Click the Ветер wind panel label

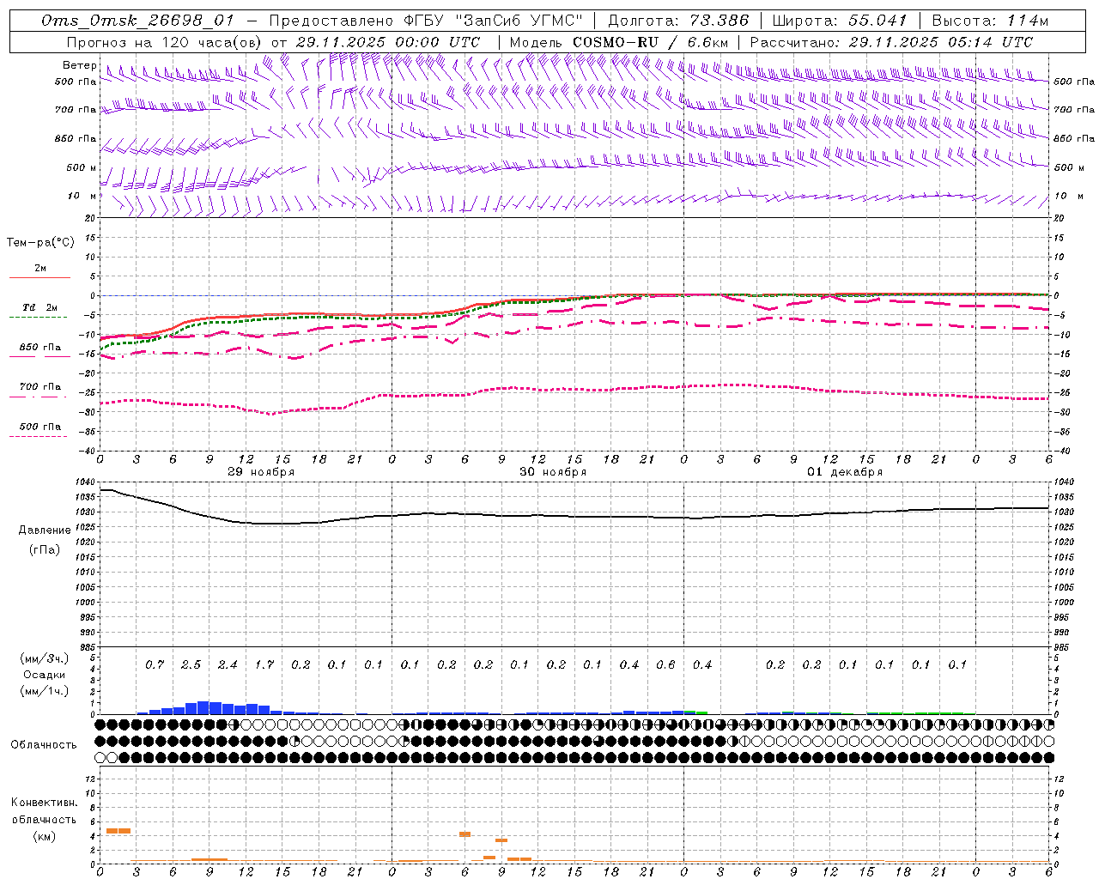(80, 65)
